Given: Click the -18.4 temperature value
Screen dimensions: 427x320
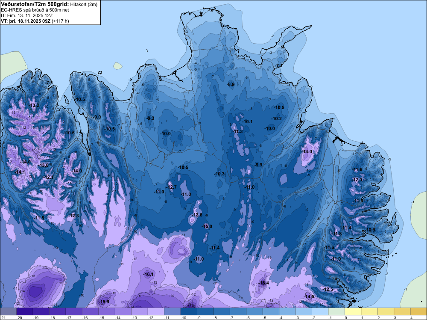Looking at the screenshot, I should [264, 283].
